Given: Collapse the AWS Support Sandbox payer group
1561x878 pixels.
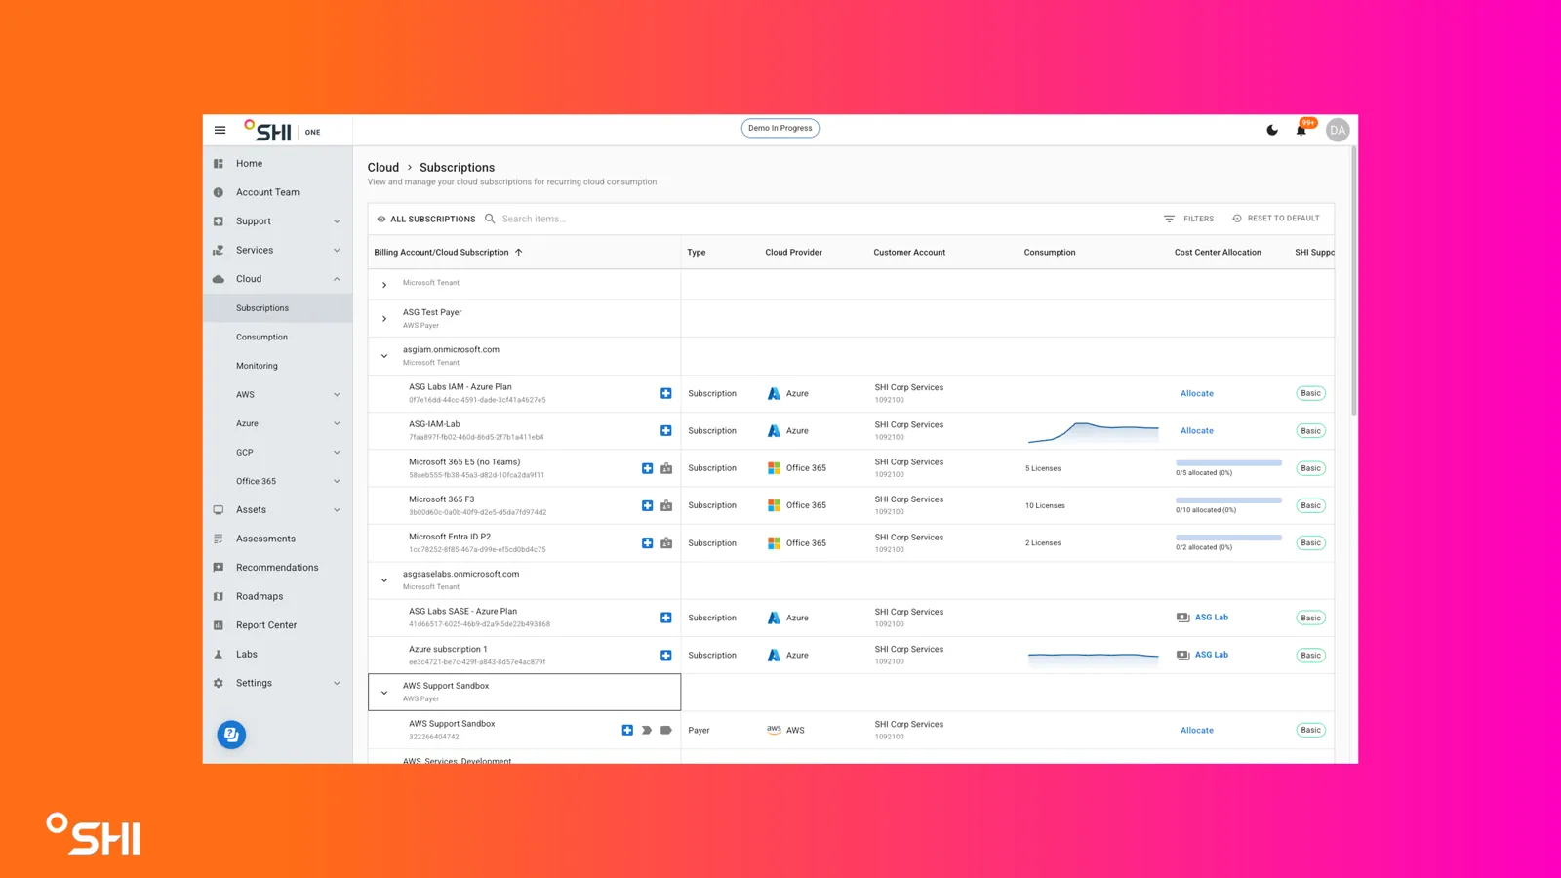Looking at the screenshot, I should pyautogui.click(x=384, y=693).
